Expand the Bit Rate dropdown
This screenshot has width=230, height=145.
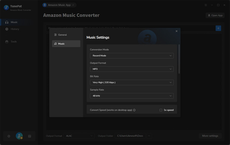132,82
